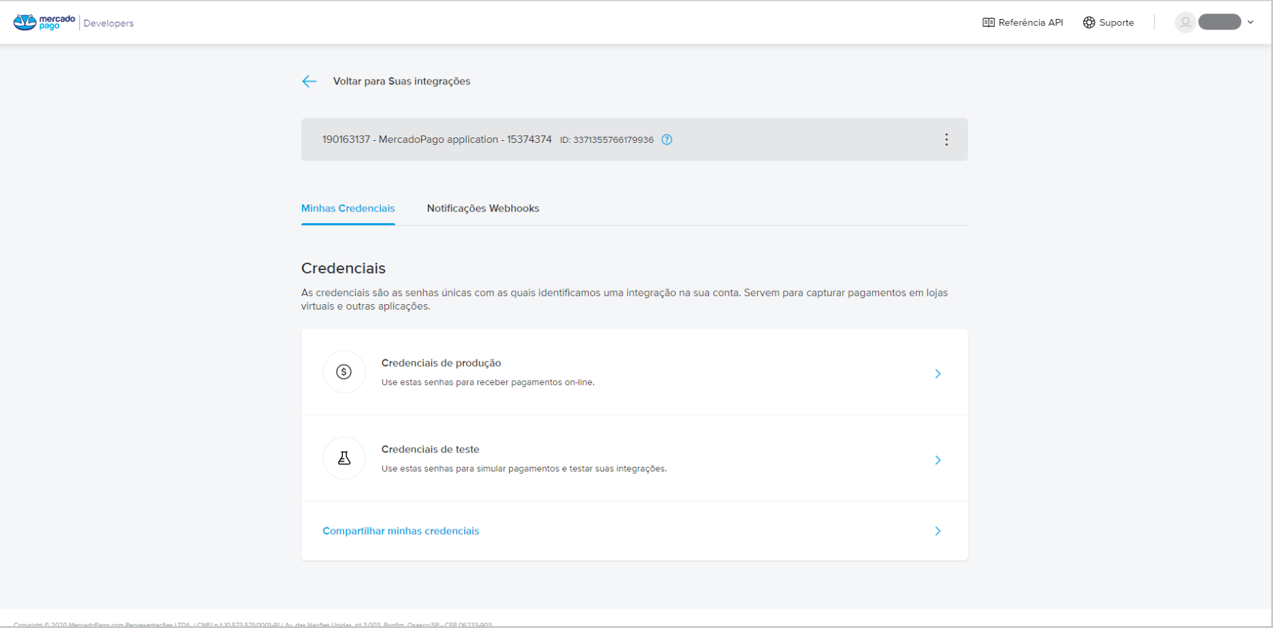
Task: Click the test credentials flask icon
Action: tap(344, 458)
